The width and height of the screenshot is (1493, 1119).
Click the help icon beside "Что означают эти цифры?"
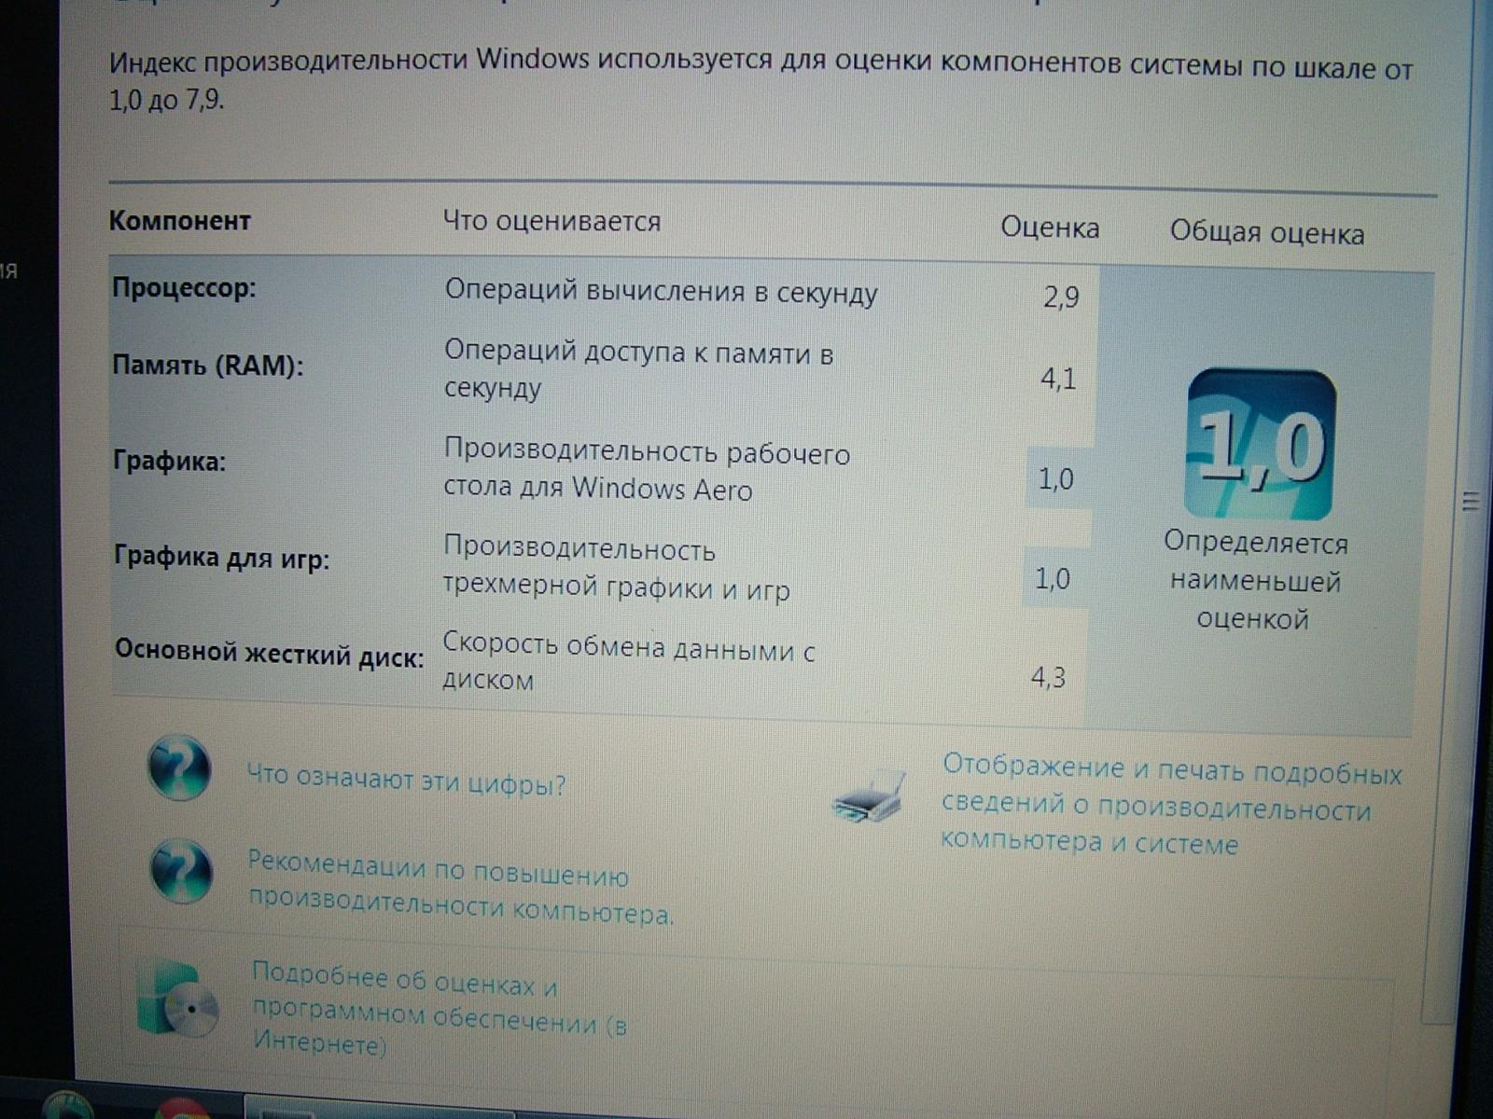pyautogui.click(x=179, y=767)
